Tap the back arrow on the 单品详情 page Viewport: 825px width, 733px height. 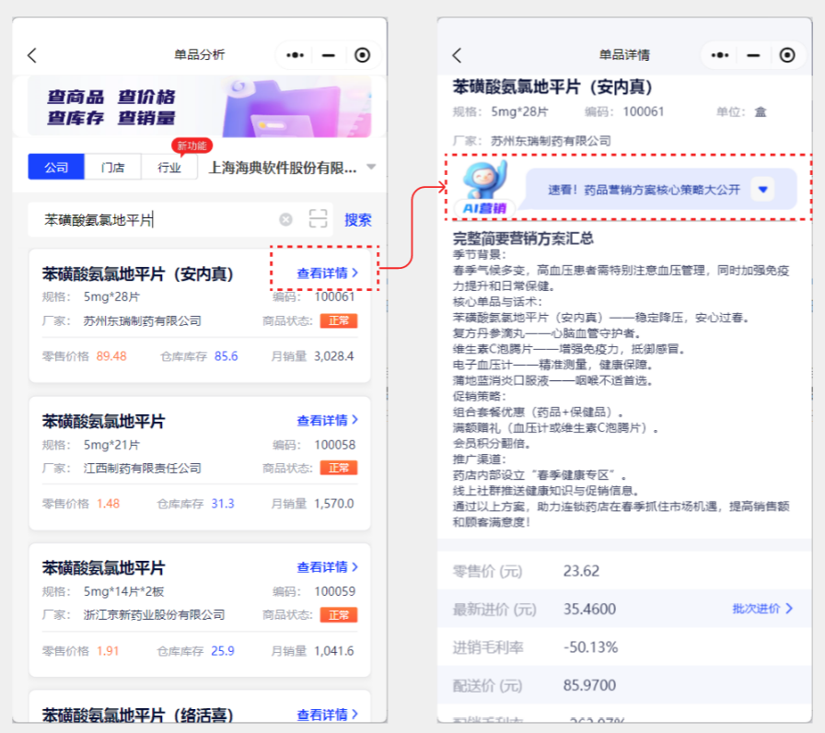[x=458, y=54]
